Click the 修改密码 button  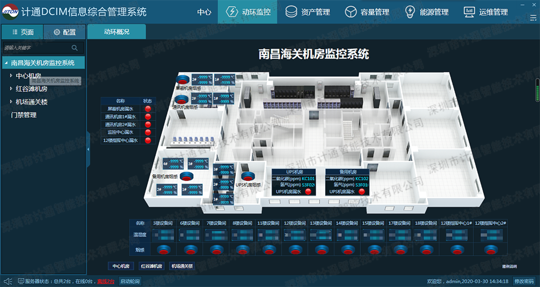coord(525,281)
